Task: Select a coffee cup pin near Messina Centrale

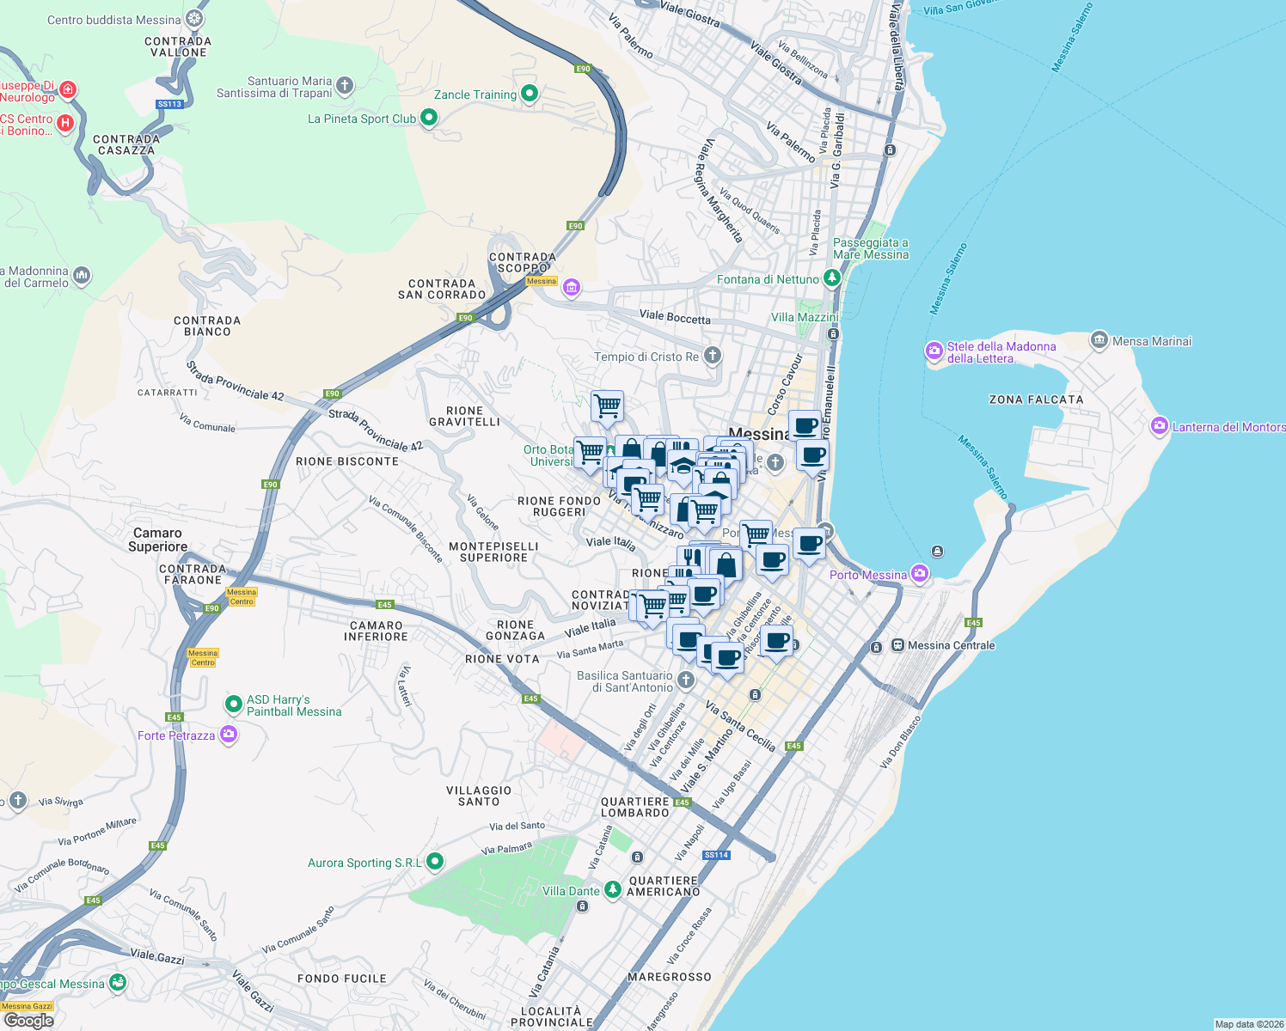Action: [x=776, y=640]
